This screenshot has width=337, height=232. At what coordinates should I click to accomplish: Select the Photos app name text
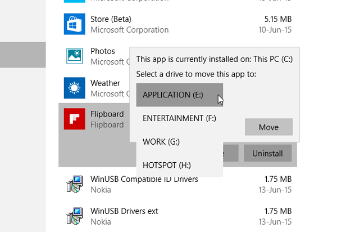pos(103,51)
